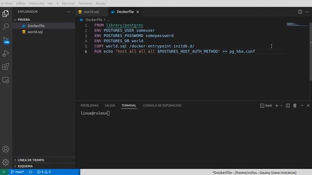Viewport: 312px width, 175px height.
Task: Maximize the panel with up chevron
Action: coord(302,105)
